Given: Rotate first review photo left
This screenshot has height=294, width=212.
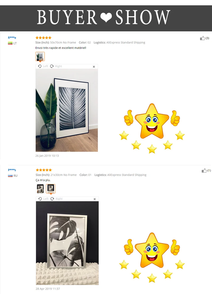Looking at the screenshot, I should (43, 66).
